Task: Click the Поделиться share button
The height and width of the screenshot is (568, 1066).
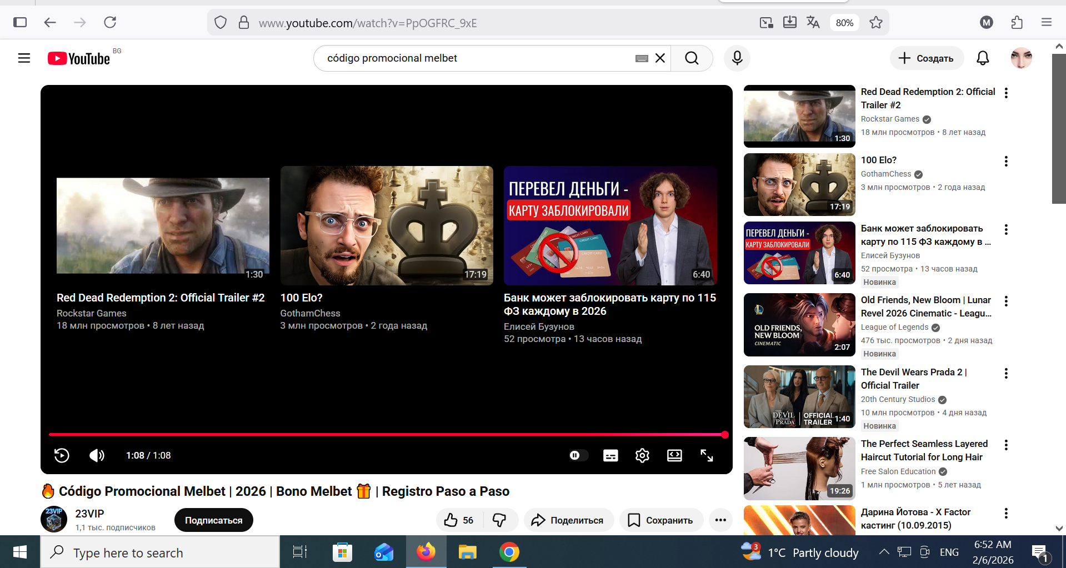Action: point(568,520)
